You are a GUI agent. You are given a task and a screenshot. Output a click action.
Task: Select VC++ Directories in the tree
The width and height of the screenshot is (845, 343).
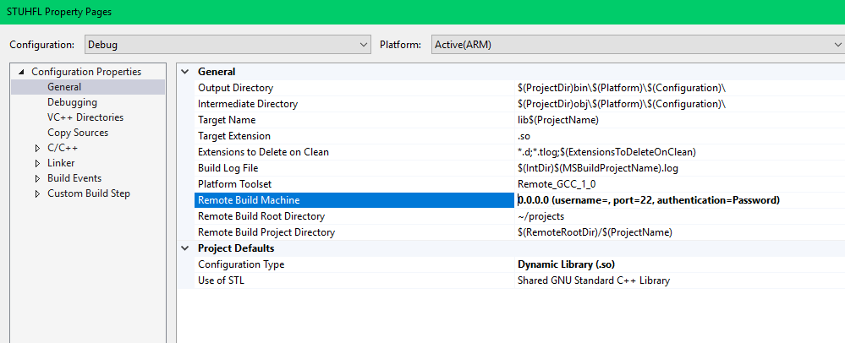85,117
